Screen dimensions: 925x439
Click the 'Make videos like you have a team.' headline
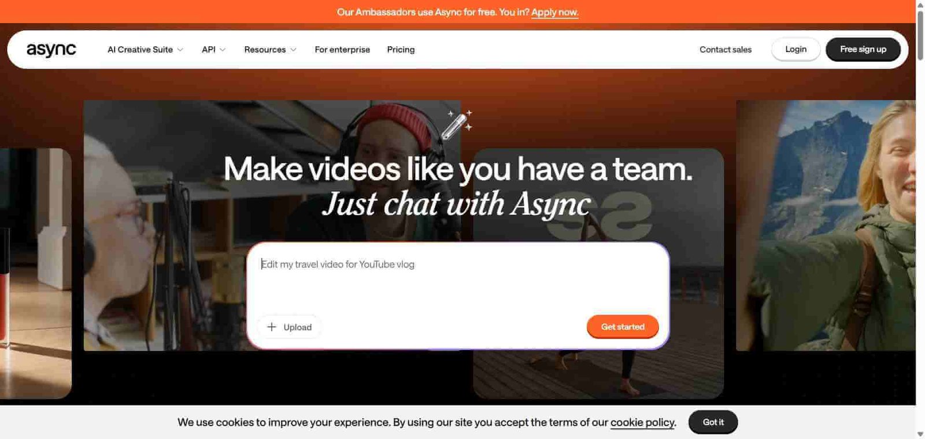click(458, 169)
